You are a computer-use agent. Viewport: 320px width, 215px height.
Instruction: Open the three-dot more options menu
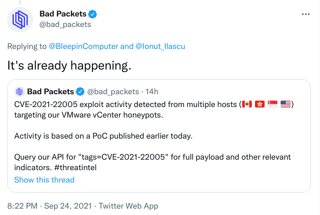[x=305, y=14]
